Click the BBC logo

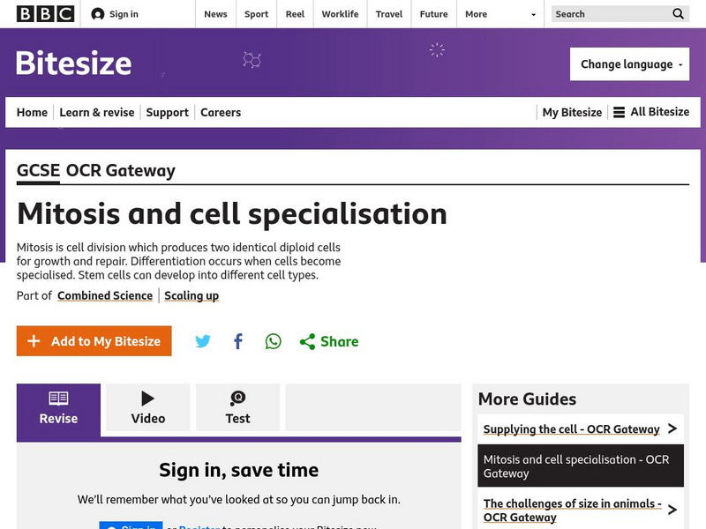(x=45, y=14)
